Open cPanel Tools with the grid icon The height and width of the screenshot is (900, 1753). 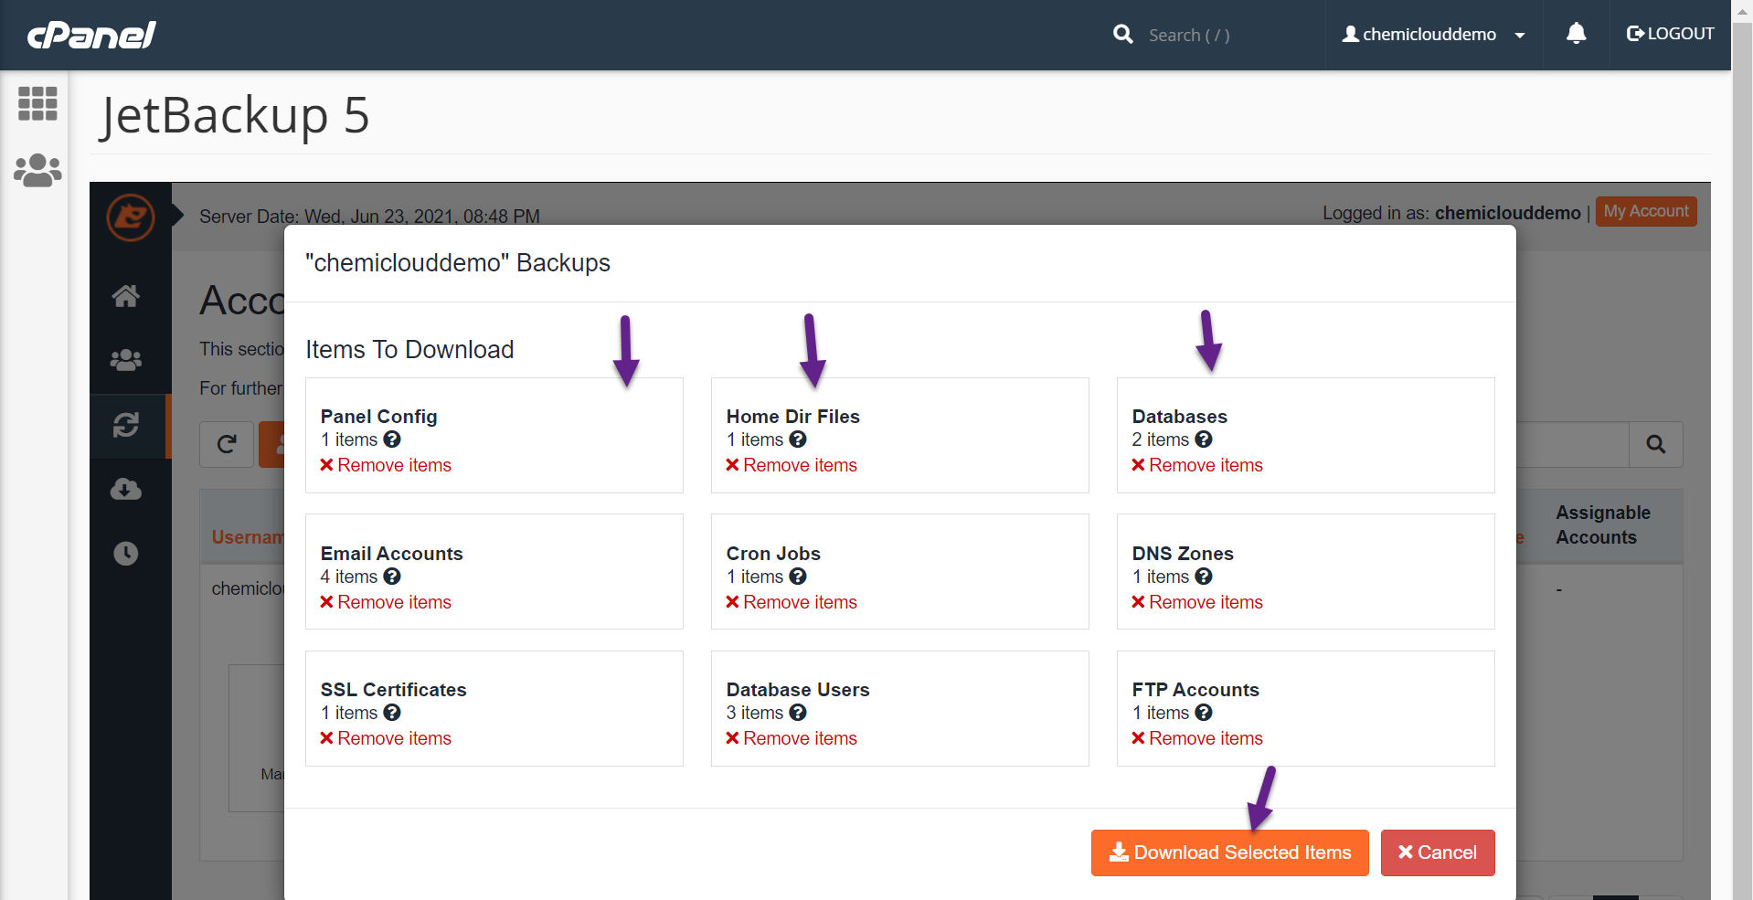[x=37, y=104]
